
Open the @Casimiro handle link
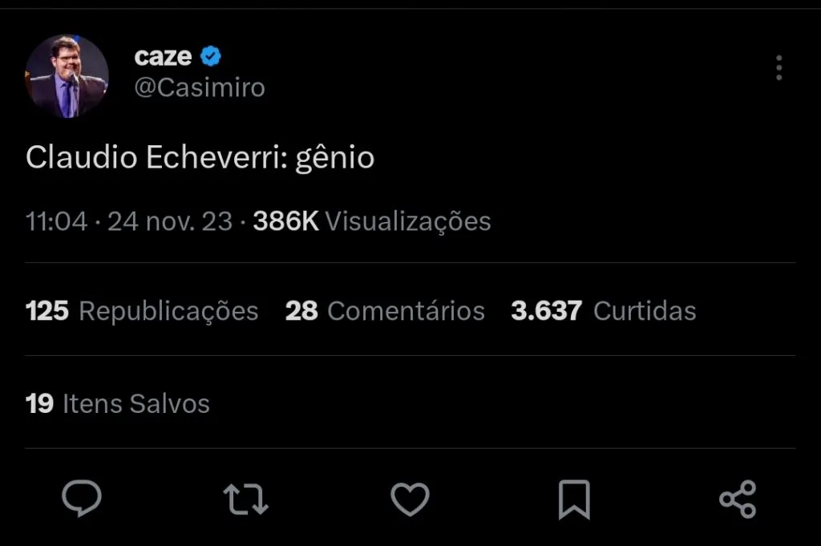[200, 87]
